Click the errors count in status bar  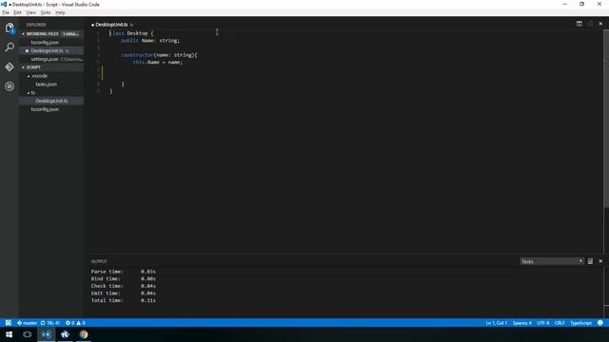[69, 323]
